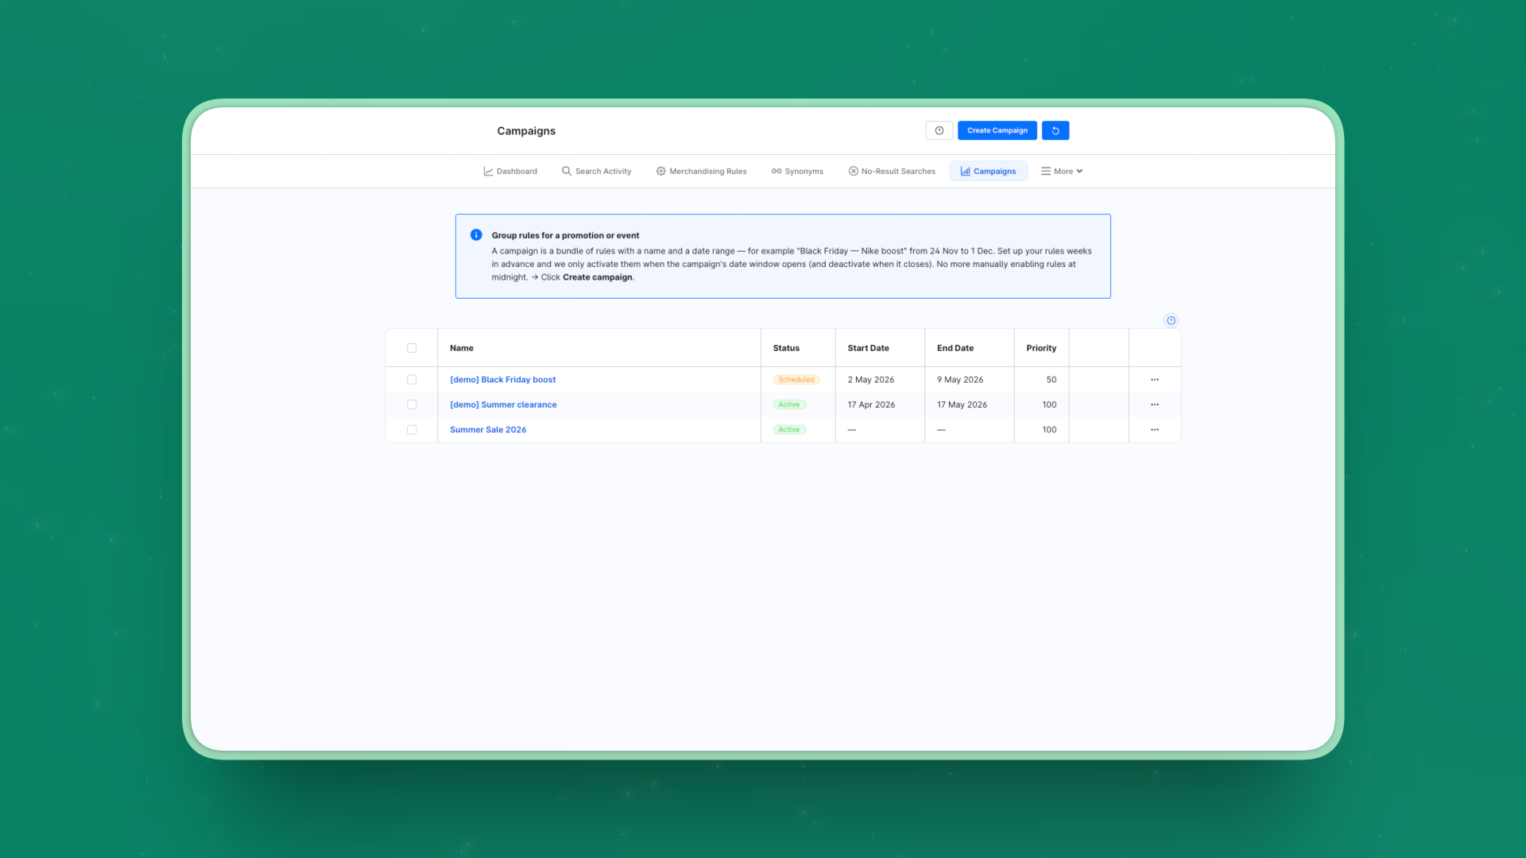
Task: Open three-dot menu for Black Friday boost
Action: pos(1155,380)
